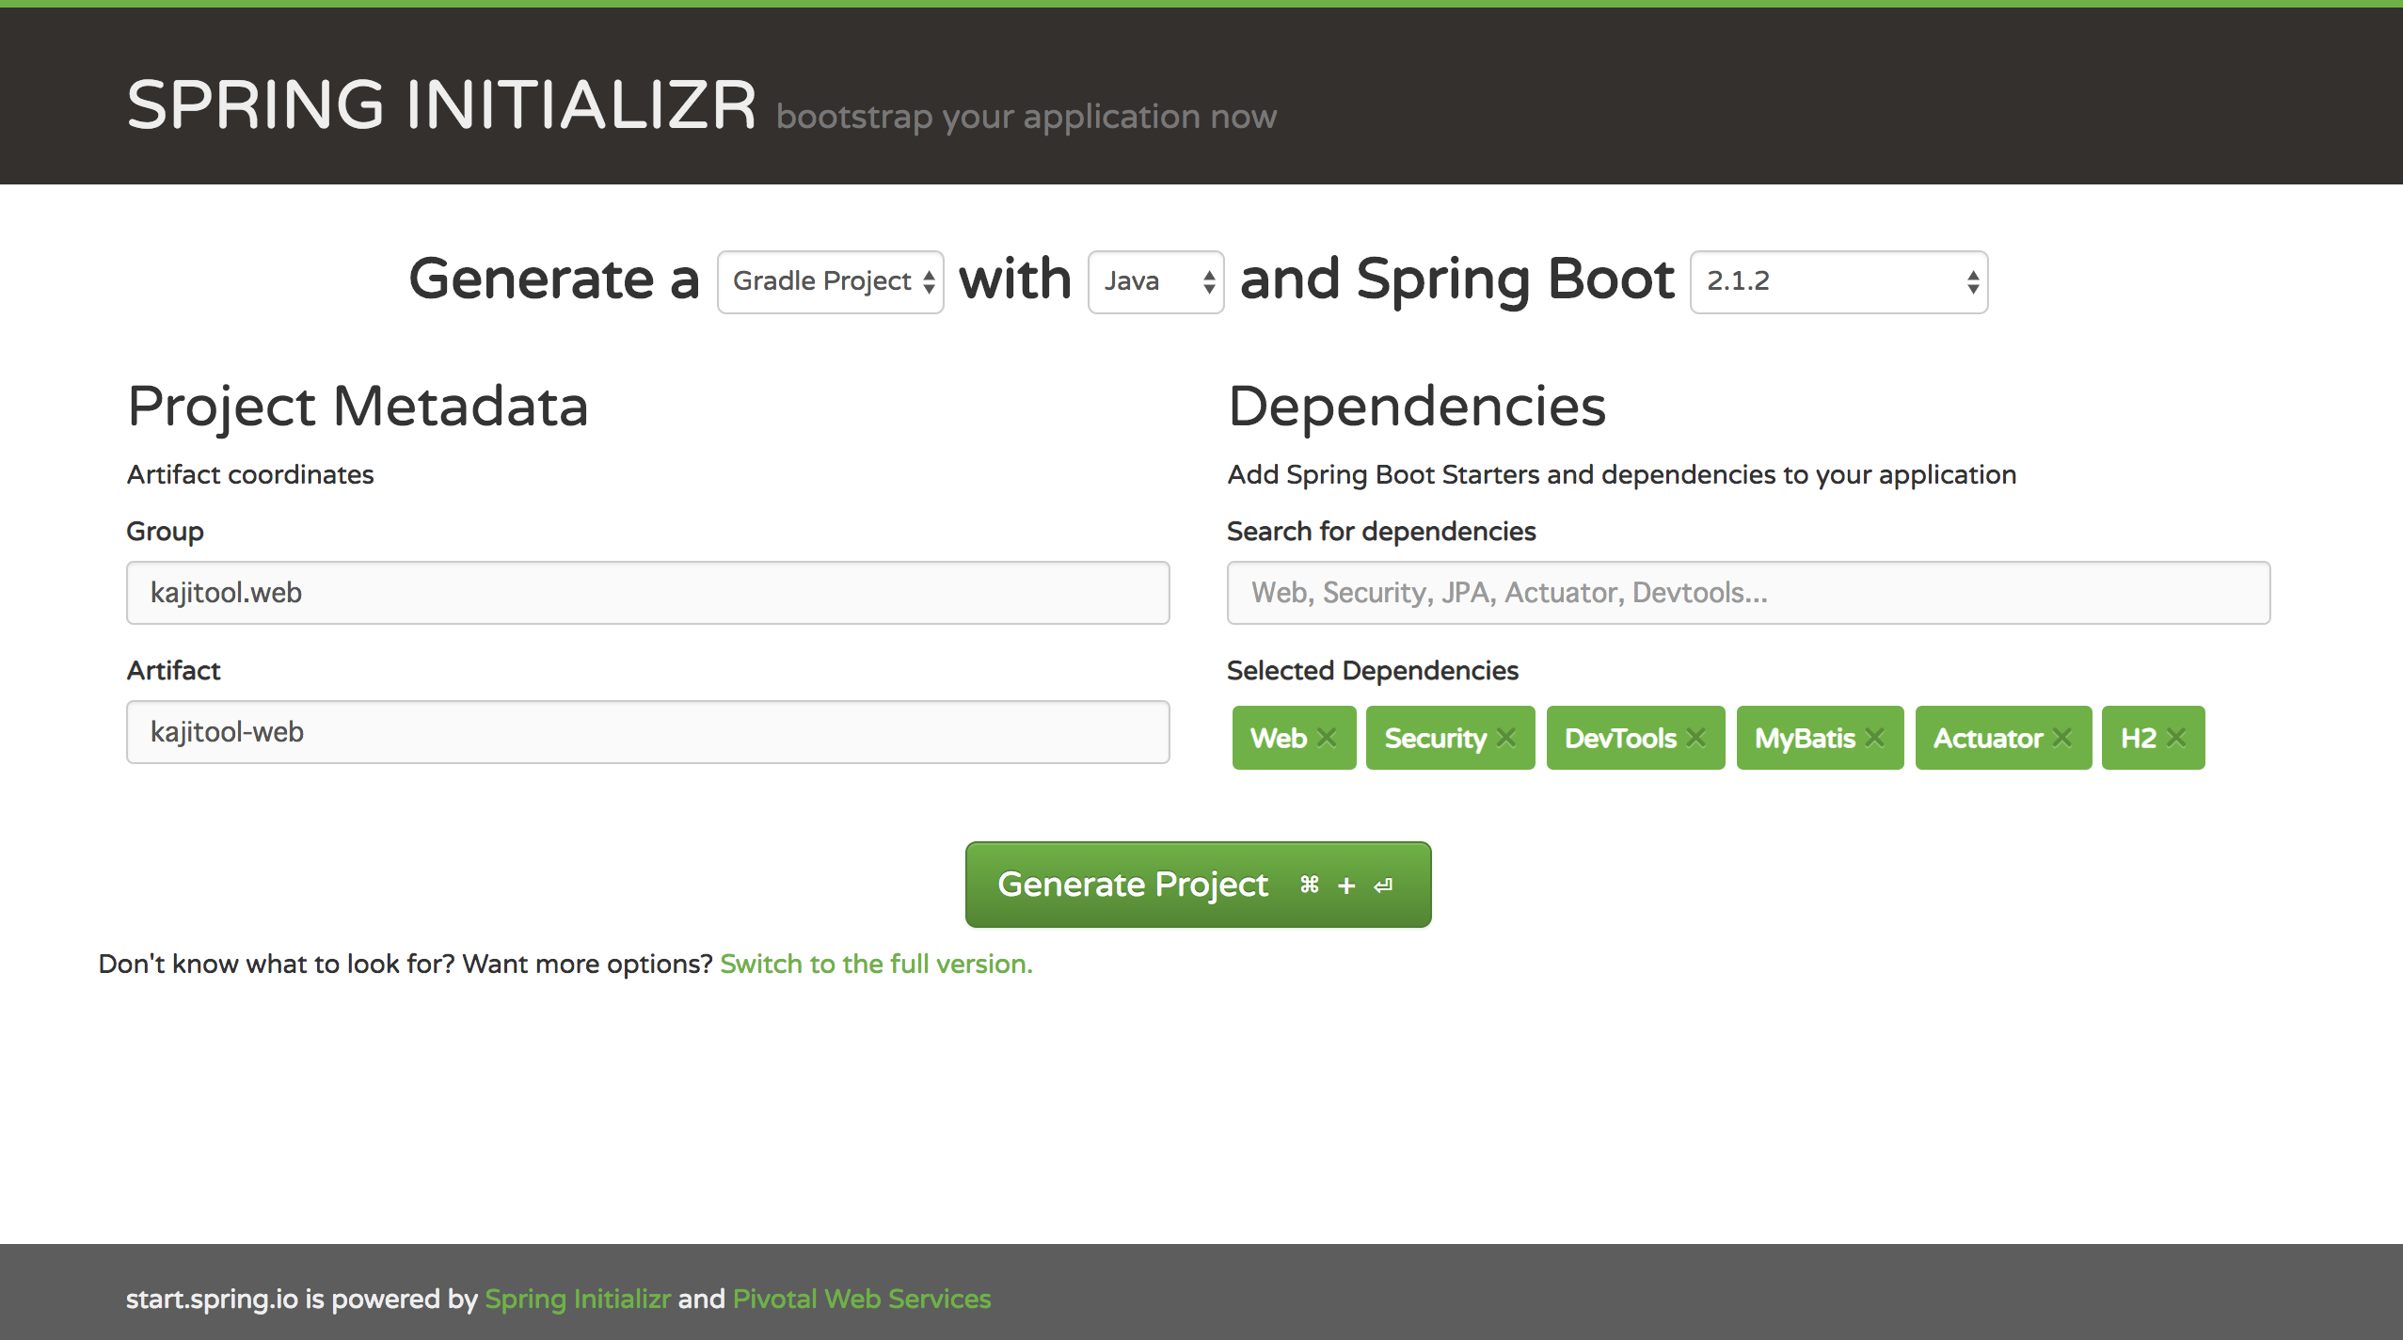Remove the Security dependency with its X icon
The width and height of the screenshot is (2403, 1340).
click(x=1506, y=738)
